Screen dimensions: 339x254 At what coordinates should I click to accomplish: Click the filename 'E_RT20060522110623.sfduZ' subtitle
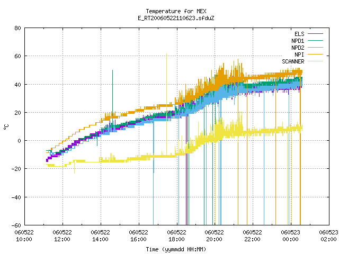click(176, 18)
